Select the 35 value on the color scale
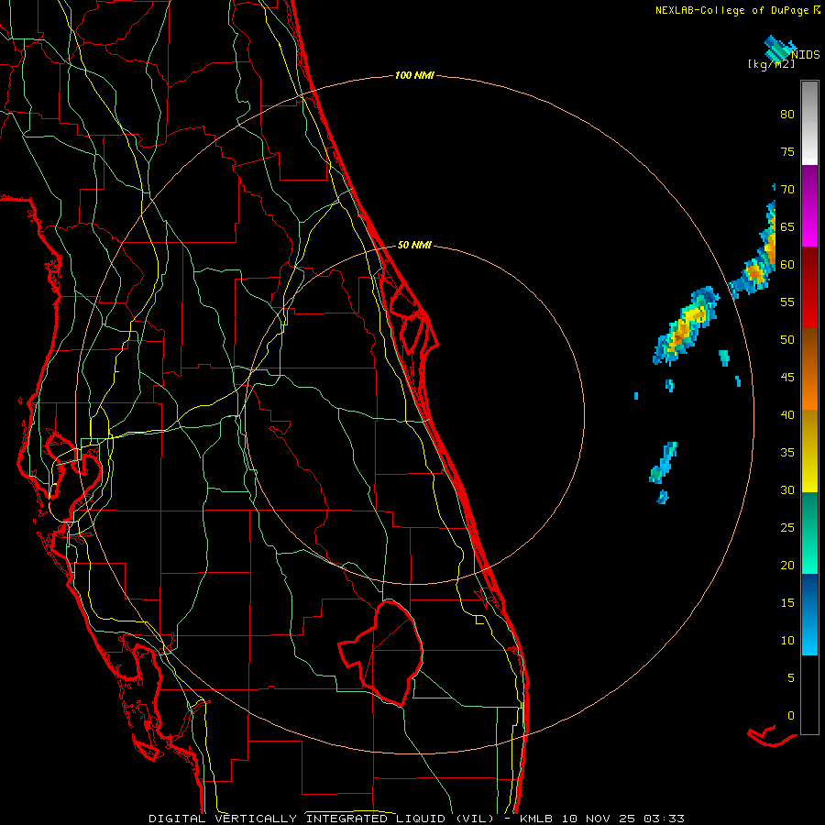This screenshot has height=825, width=825. click(x=787, y=453)
